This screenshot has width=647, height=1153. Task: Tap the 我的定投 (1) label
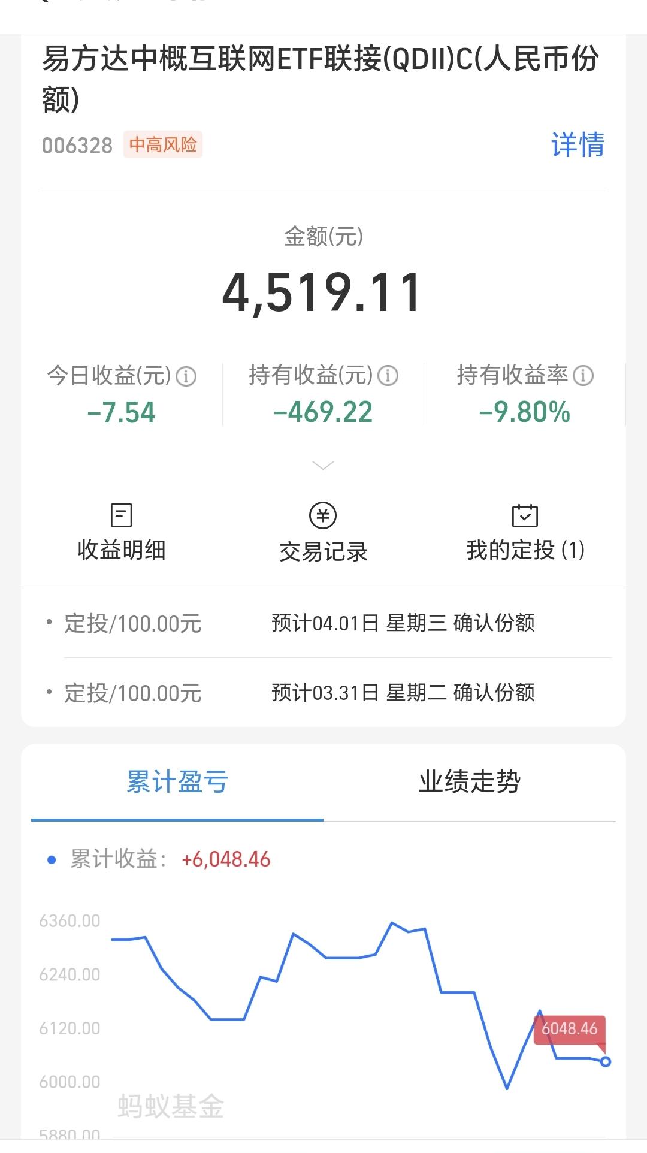(525, 550)
